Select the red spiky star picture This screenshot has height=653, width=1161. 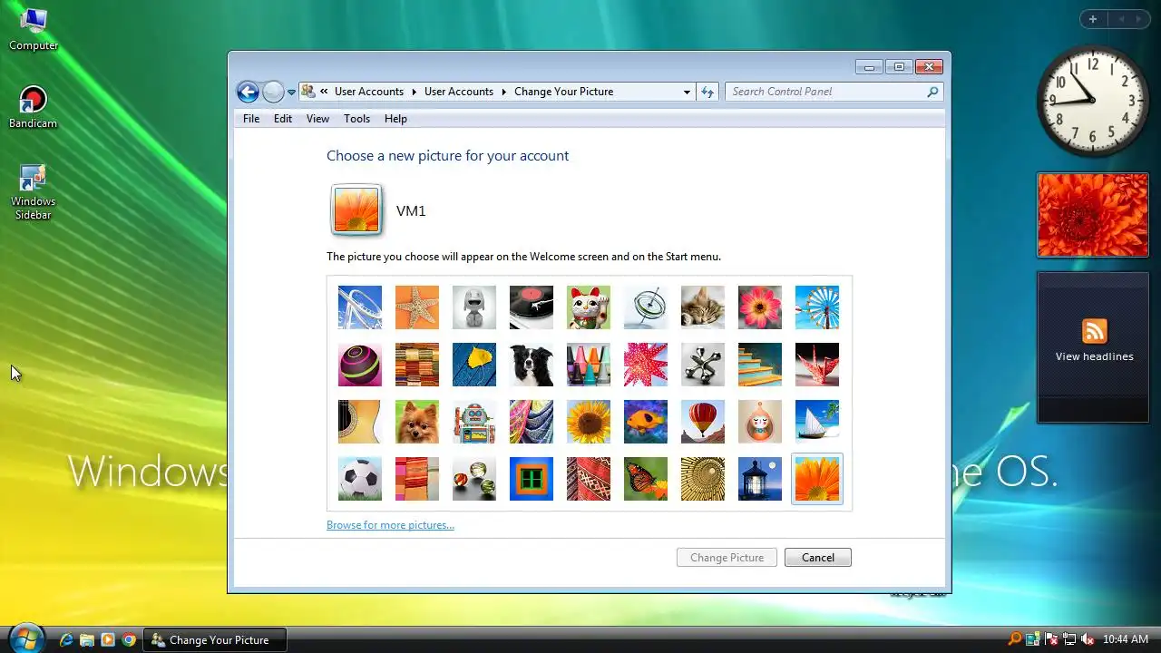646,365
